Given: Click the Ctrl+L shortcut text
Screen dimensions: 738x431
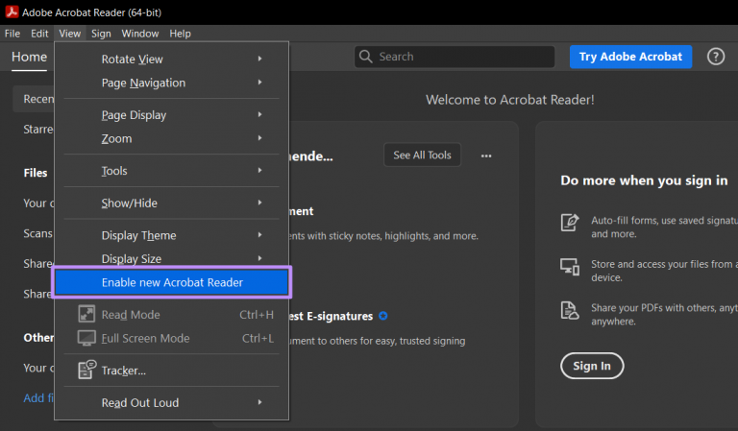Looking at the screenshot, I should [258, 338].
